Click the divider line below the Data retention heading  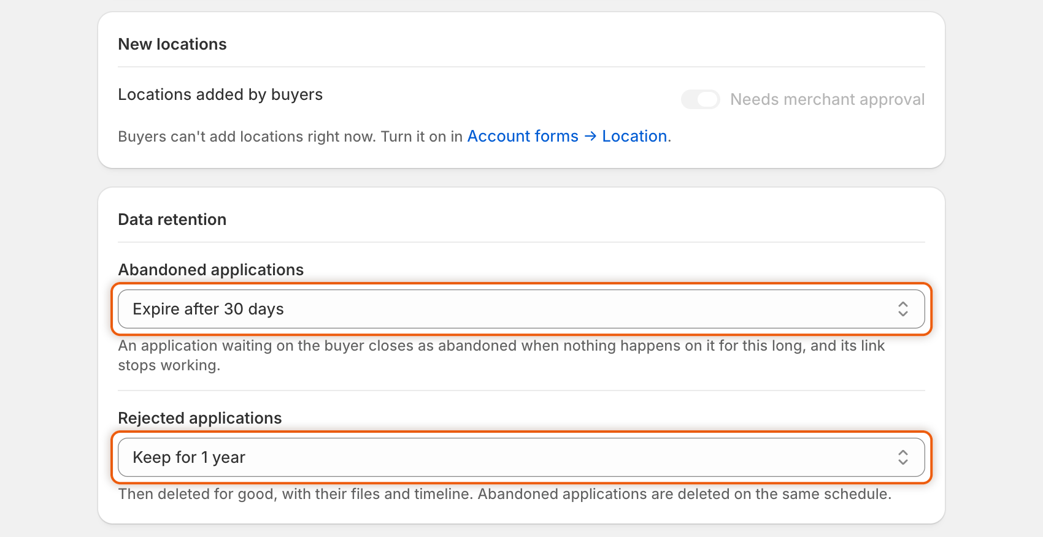pos(521,242)
